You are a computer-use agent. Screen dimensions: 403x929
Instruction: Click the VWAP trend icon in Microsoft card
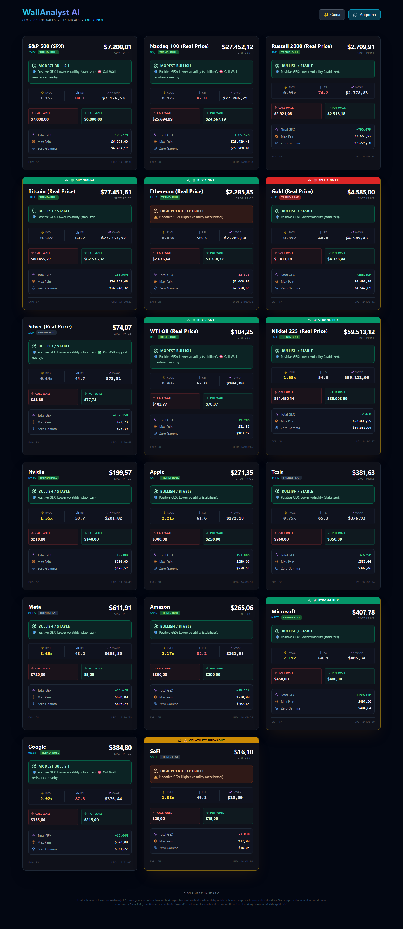click(x=352, y=652)
